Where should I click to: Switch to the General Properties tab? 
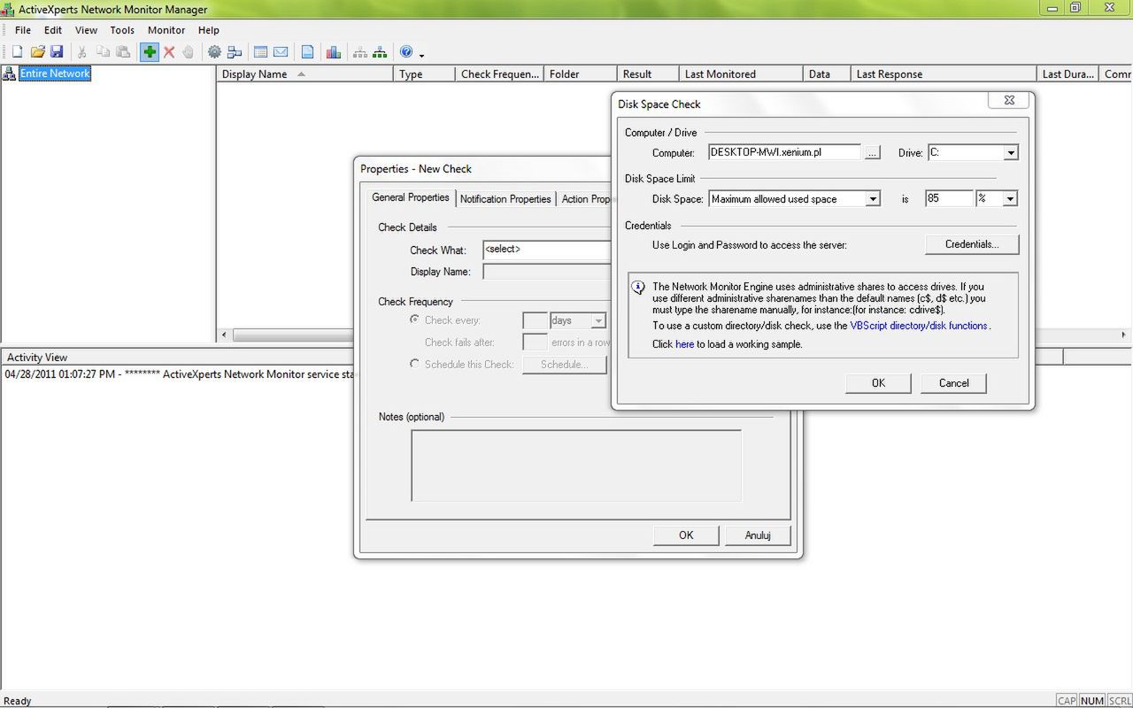pyautogui.click(x=411, y=197)
